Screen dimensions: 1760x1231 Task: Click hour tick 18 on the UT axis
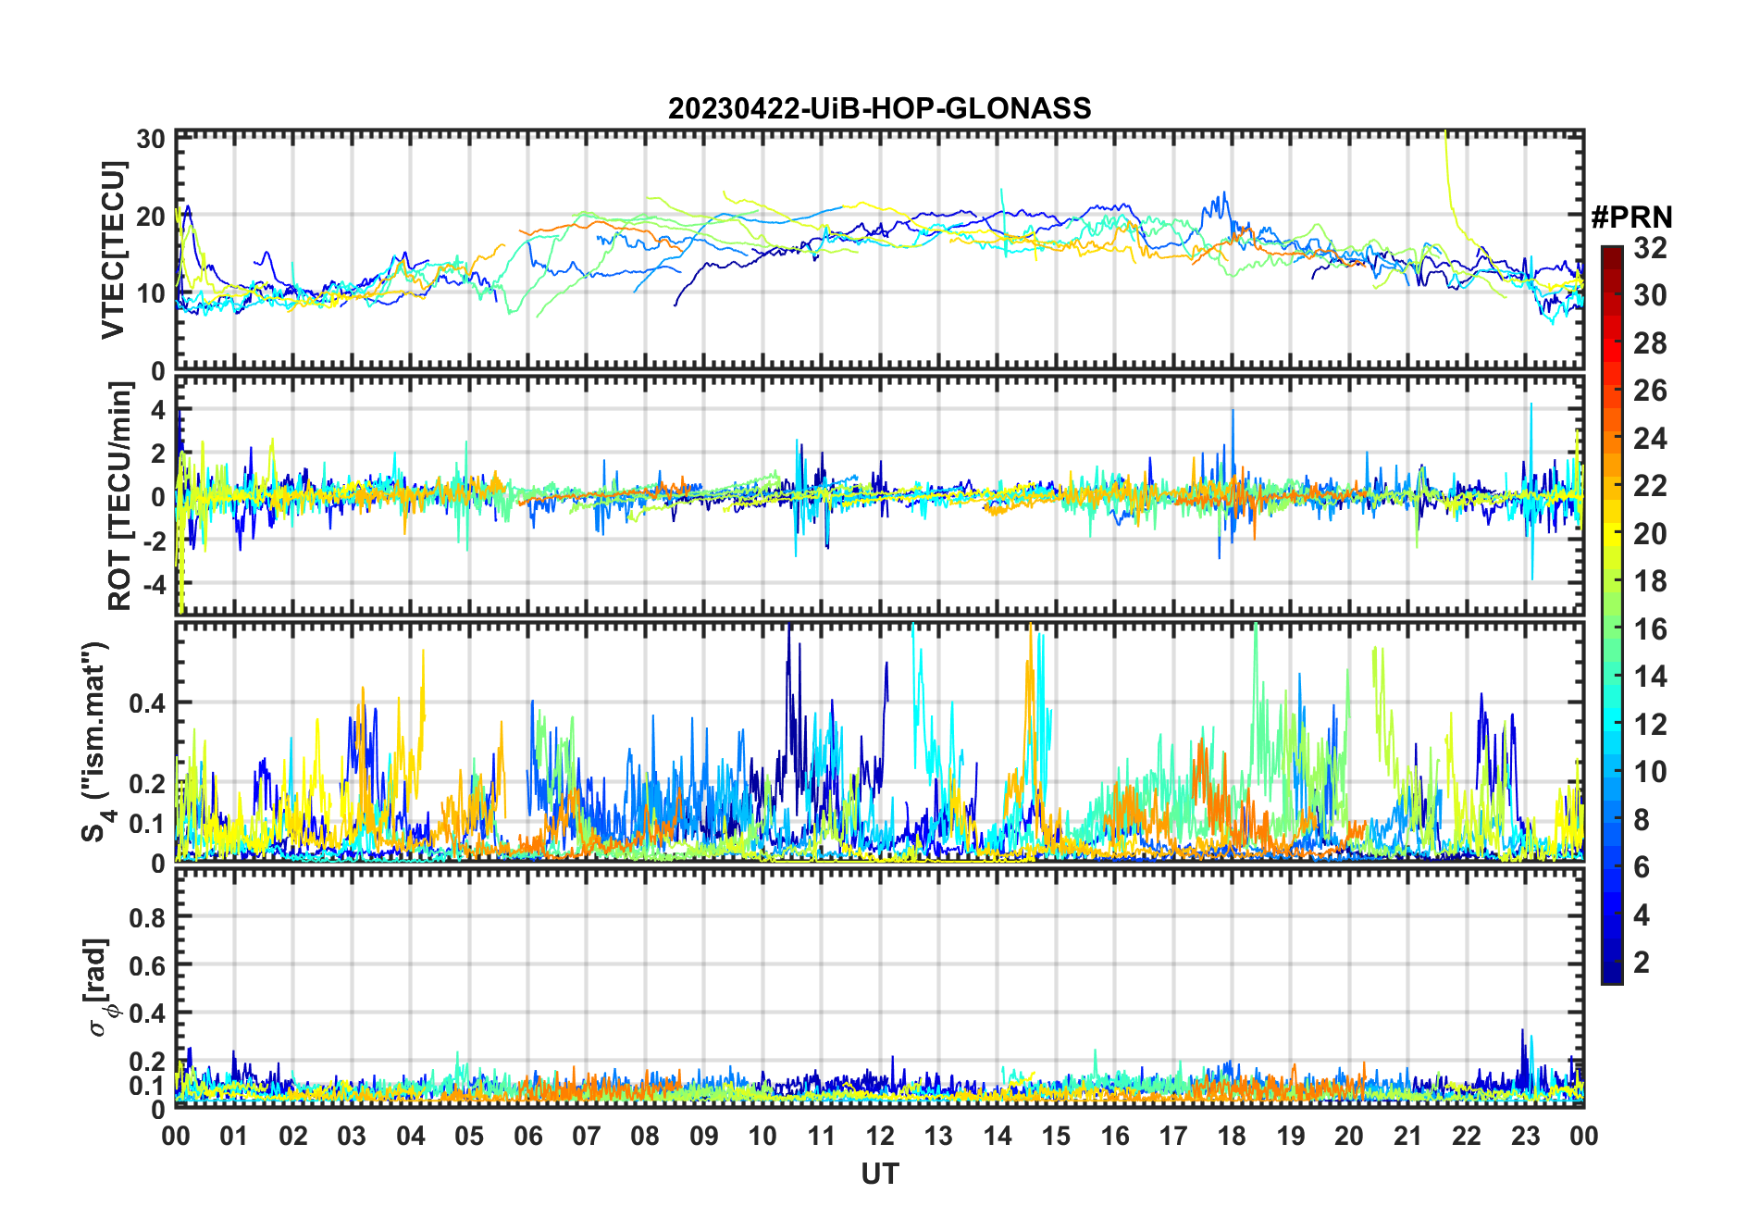(1232, 1136)
